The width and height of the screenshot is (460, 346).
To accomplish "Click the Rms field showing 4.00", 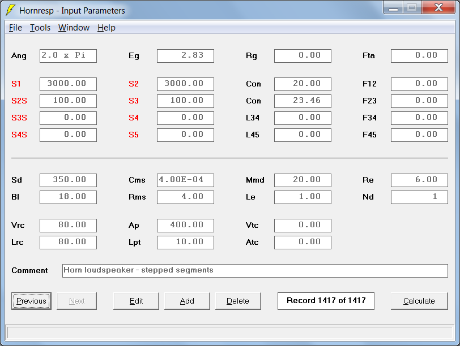I will click(185, 197).
